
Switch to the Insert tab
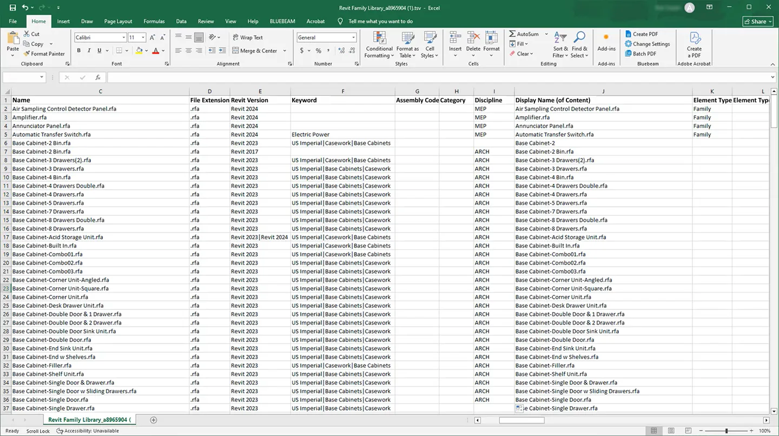tap(63, 21)
